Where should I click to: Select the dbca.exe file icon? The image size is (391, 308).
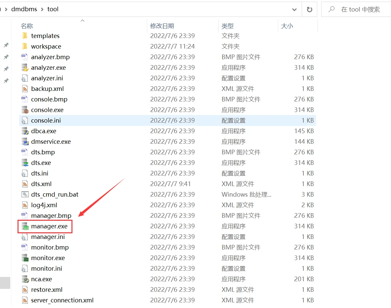tap(25, 131)
